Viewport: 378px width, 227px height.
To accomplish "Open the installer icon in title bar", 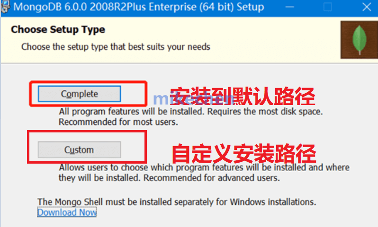I will (x=5, y=7).
